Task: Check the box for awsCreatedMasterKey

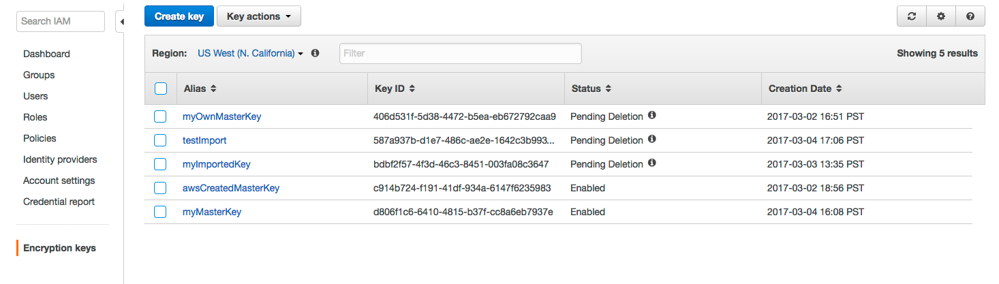Action: pos(160,188)
